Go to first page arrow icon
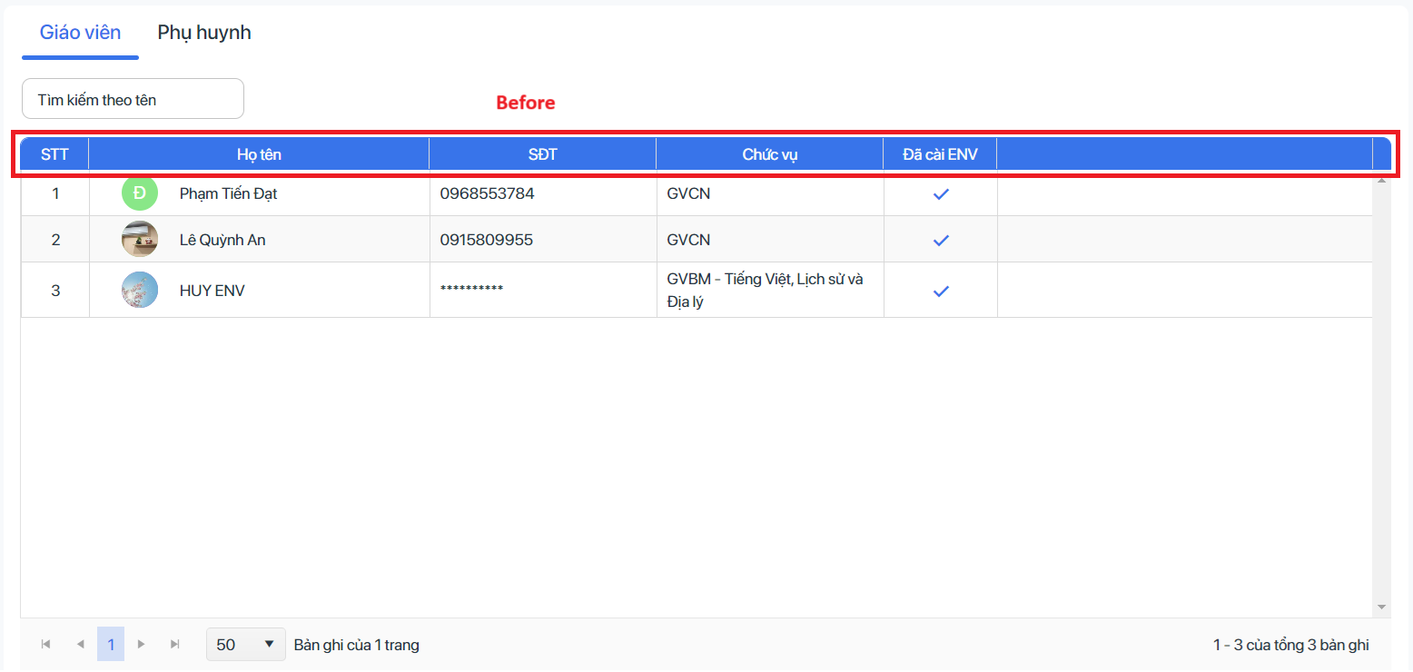The height and width of the screenshot is (672, 1413). click(45, 644)
